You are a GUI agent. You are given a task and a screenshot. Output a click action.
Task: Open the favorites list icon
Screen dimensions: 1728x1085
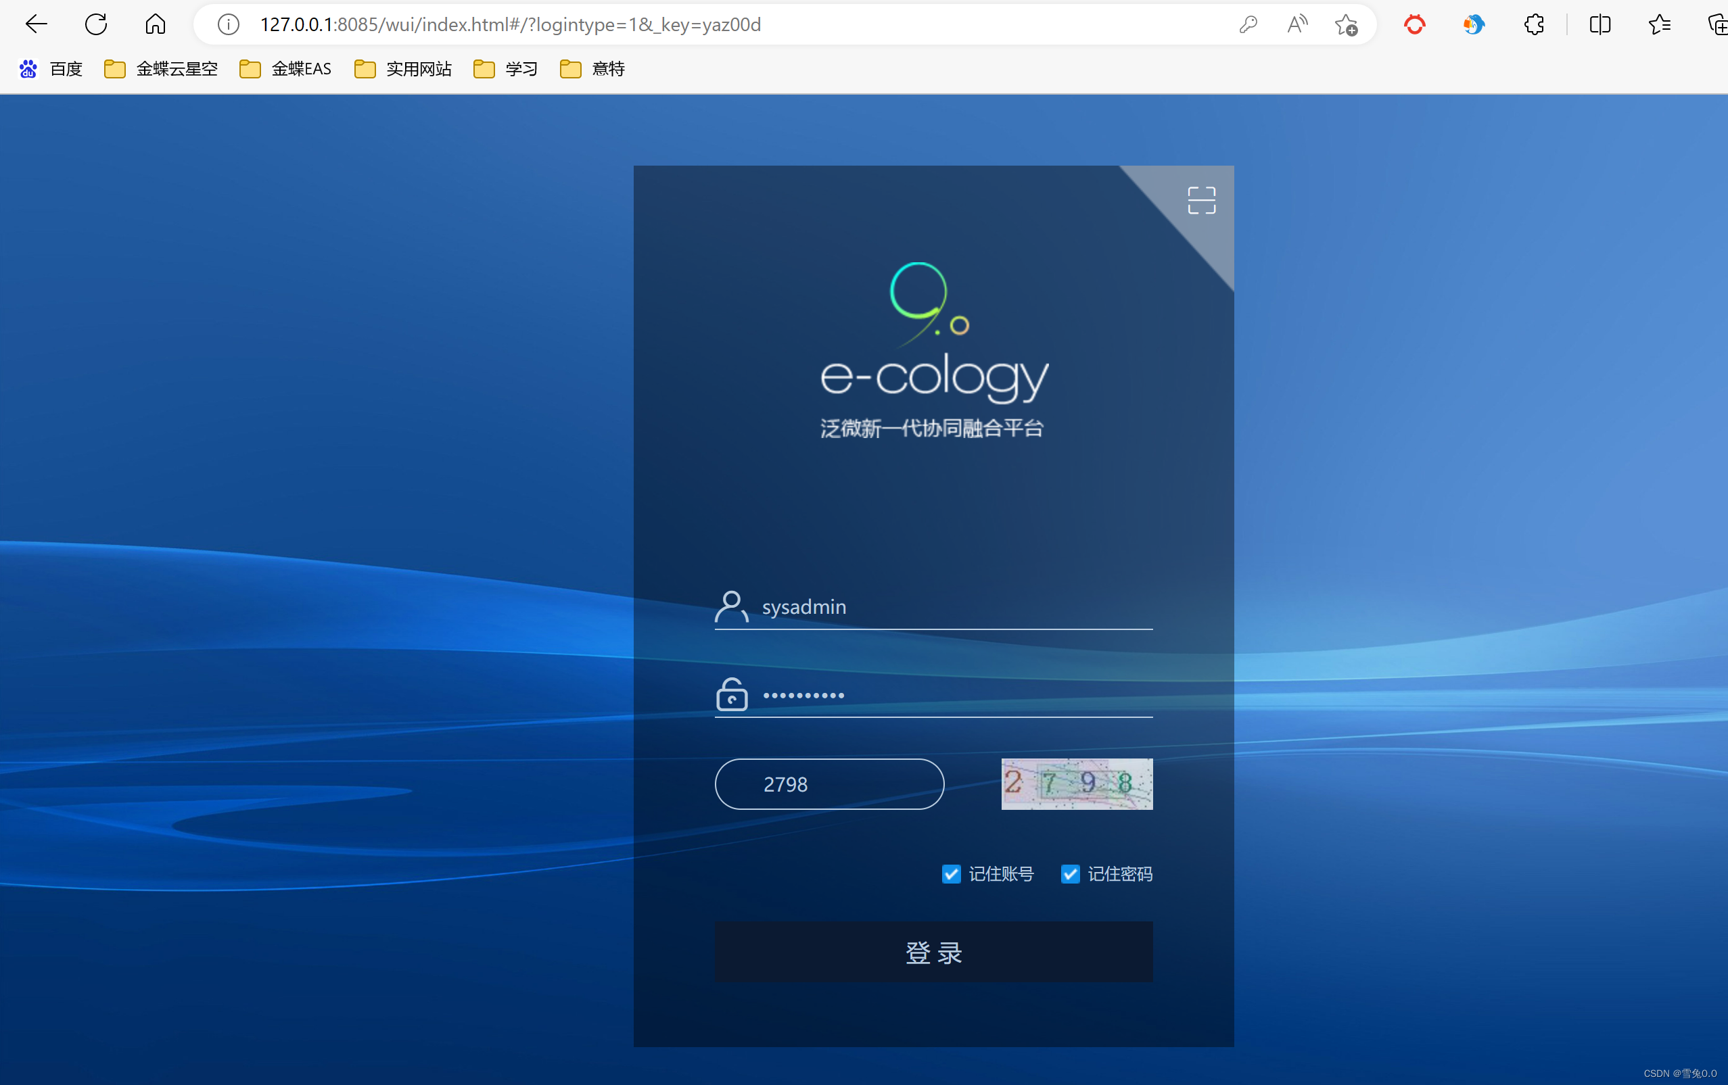tap(1659, 24)
